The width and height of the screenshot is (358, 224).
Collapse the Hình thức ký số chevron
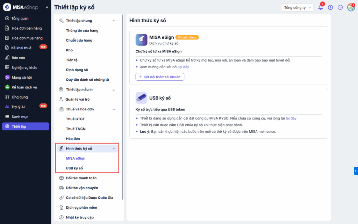[x=114, y=149]
